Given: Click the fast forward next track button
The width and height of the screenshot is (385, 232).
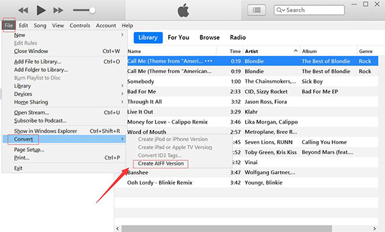Looking at the screenshot, I should click(x=58, y=10).
